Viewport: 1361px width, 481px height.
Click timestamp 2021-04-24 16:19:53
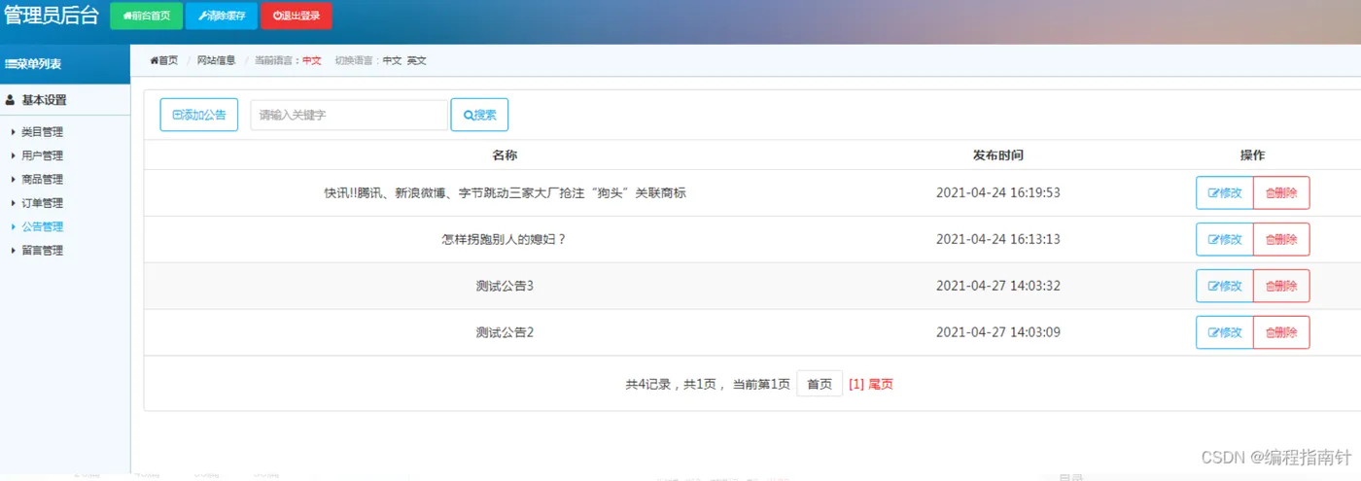(997, 192)
